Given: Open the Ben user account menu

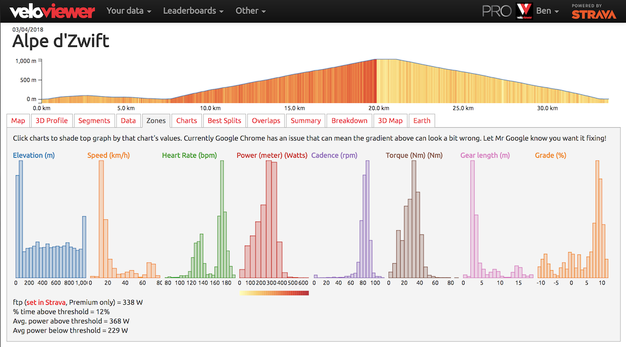Looking at the screenshot, I should [x=547, y=11].
